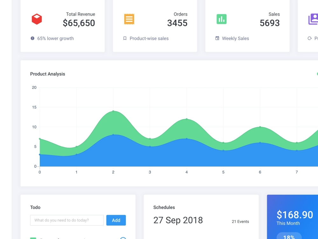
Task: Click the Sales count 5693
Action: point(270,23)
